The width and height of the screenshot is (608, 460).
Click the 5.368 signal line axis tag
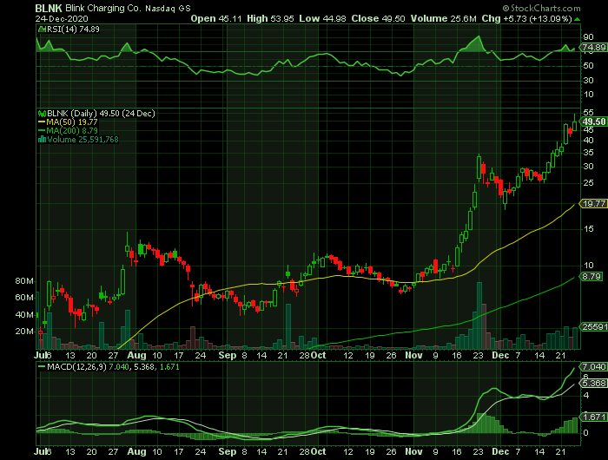593,384
